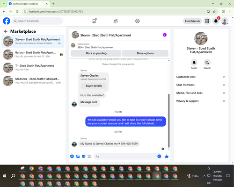Image resolution: width=234 pixels, height=187 pixels.
Task: Show hidden system tray icons
Action: pyautogui.click(x=204, y=176)
